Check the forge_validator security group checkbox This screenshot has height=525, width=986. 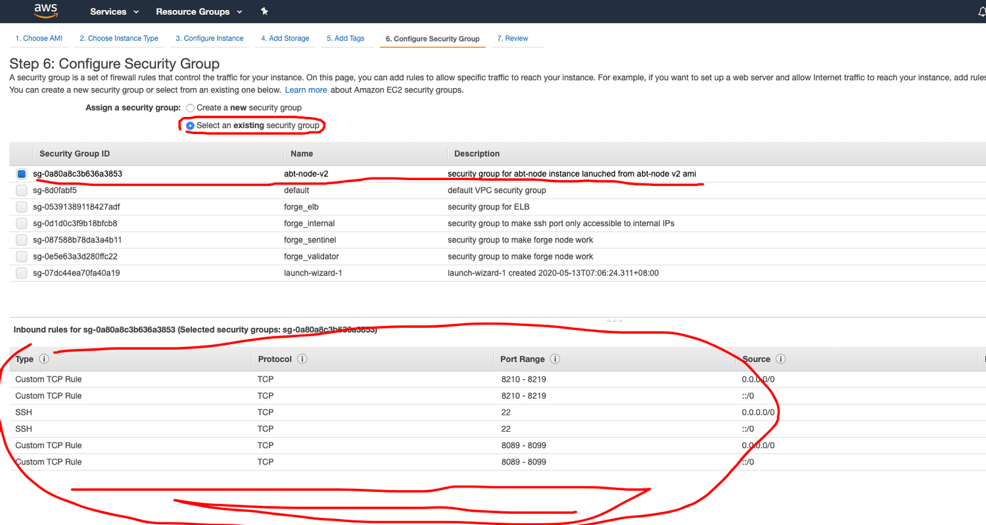pyautogui.click(x=22, y=256)
